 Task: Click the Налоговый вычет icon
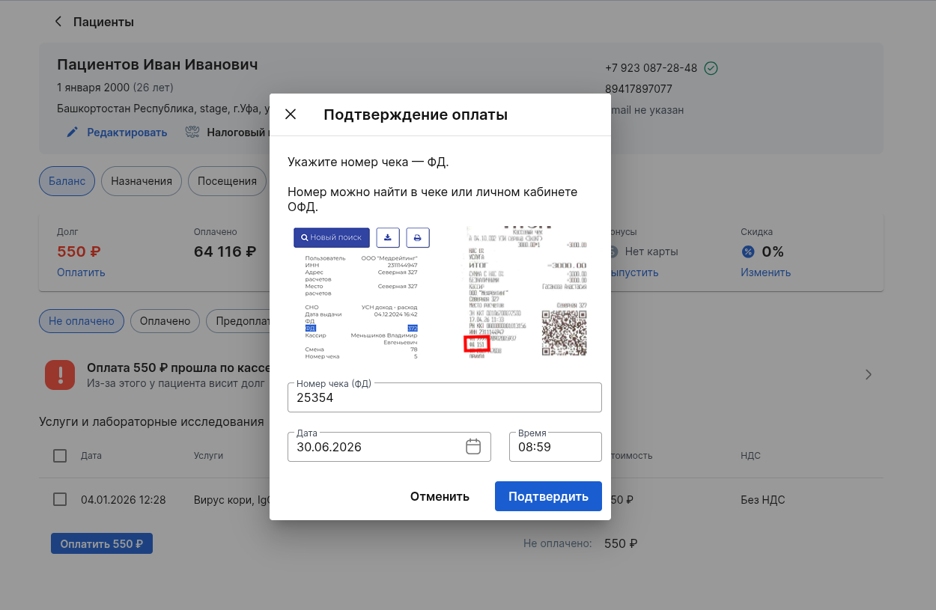click(x=192, y=132)
